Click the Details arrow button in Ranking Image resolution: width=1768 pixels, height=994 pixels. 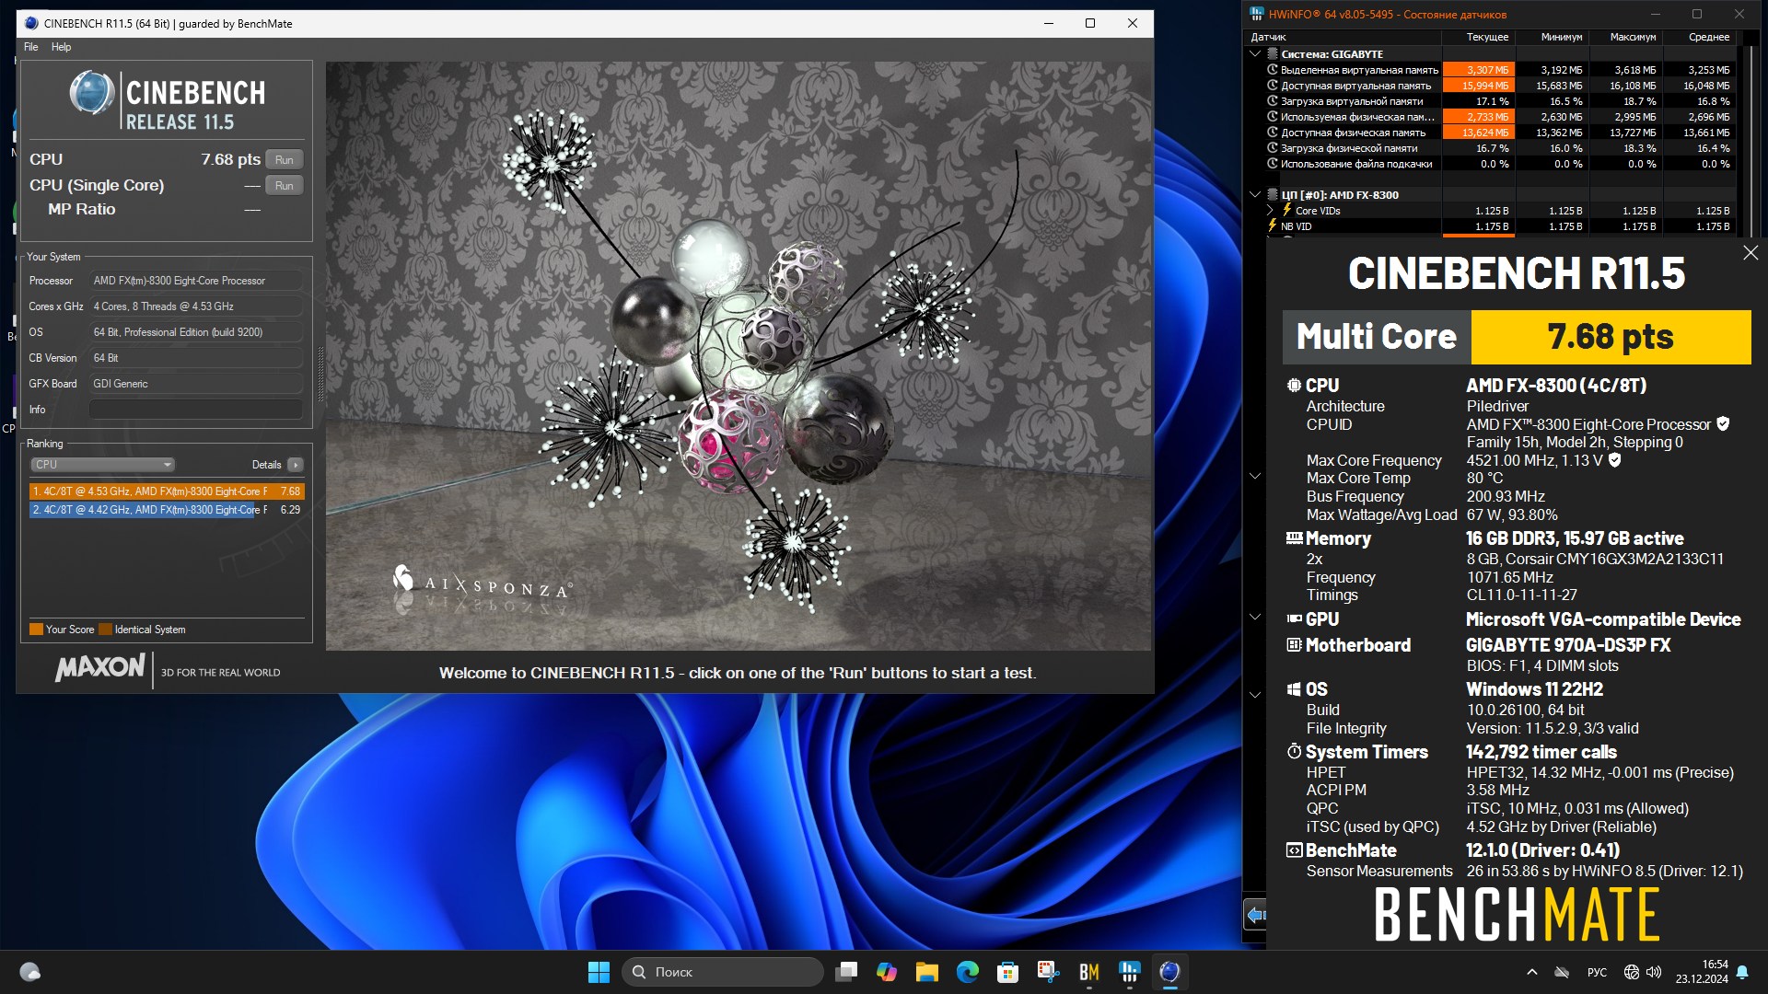tap(295, 465)
